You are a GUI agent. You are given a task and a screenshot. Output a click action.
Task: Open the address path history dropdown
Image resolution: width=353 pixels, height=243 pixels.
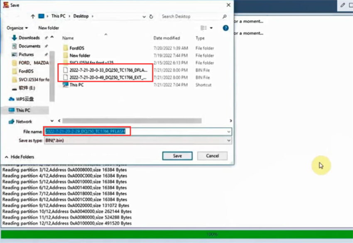tap(144, 16)
